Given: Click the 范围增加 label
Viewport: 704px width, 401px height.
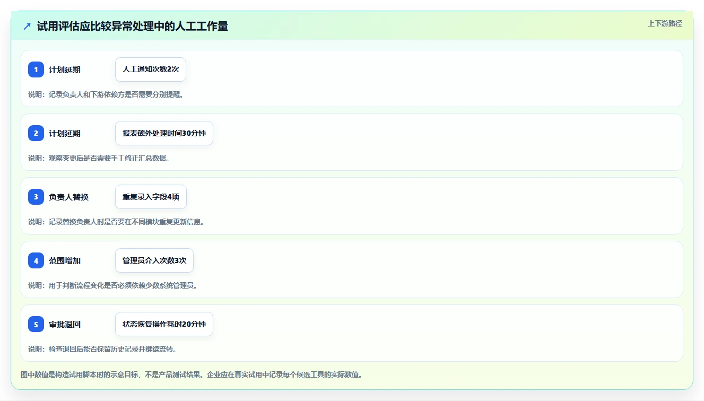Looking at the screenshot, I should click(65, 261).
